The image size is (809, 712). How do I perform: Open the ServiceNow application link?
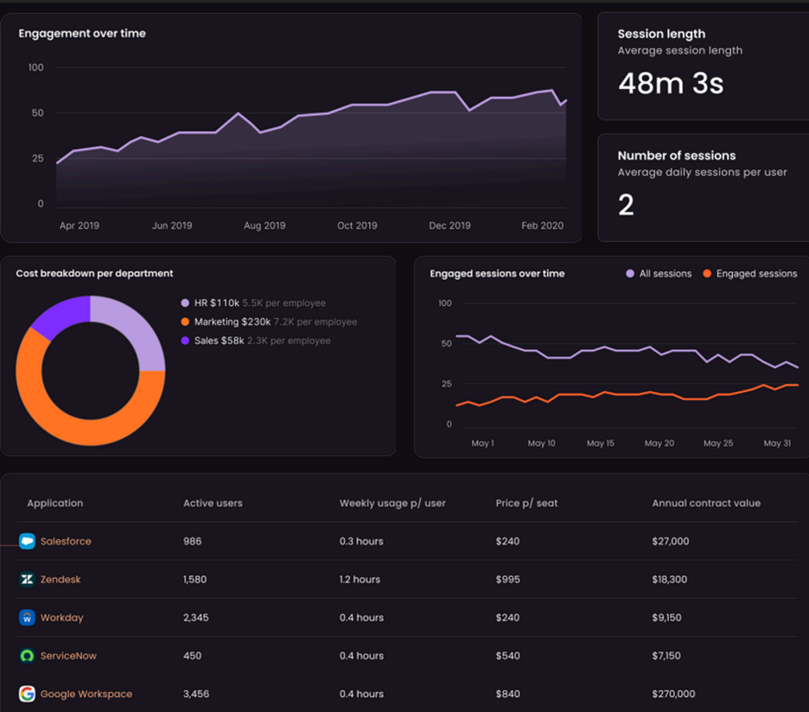point(68,656)
